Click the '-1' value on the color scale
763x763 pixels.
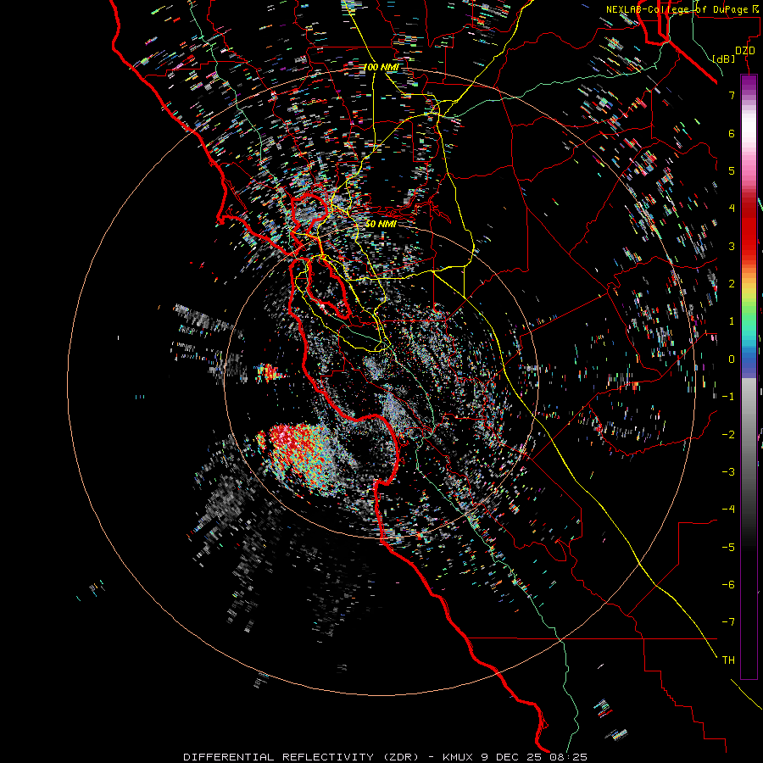point(728,397)
